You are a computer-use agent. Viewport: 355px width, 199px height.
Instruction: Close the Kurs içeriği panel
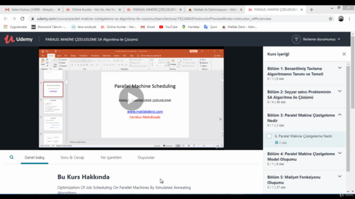tap(344, 54)
